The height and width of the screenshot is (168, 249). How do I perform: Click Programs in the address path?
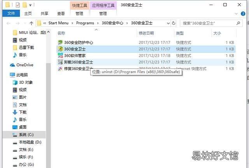tap(85, 23)
